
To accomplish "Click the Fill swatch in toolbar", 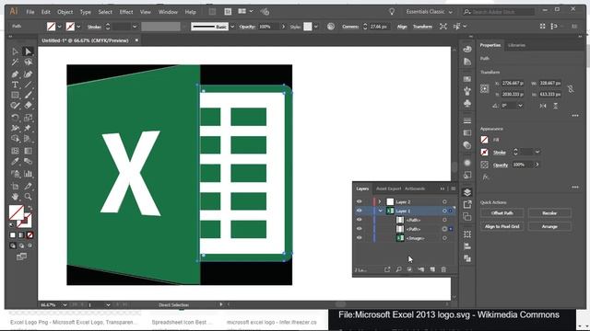I will click(x=17, y=212).
